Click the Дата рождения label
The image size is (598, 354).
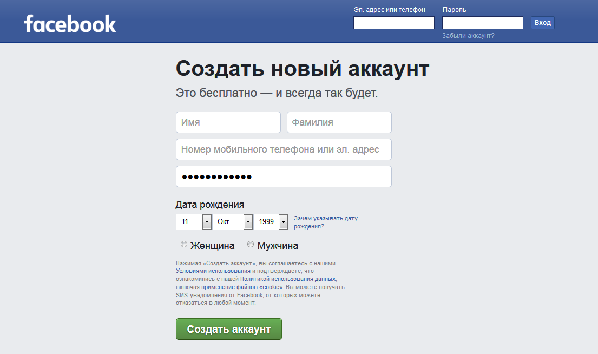(x=210, y=205)
